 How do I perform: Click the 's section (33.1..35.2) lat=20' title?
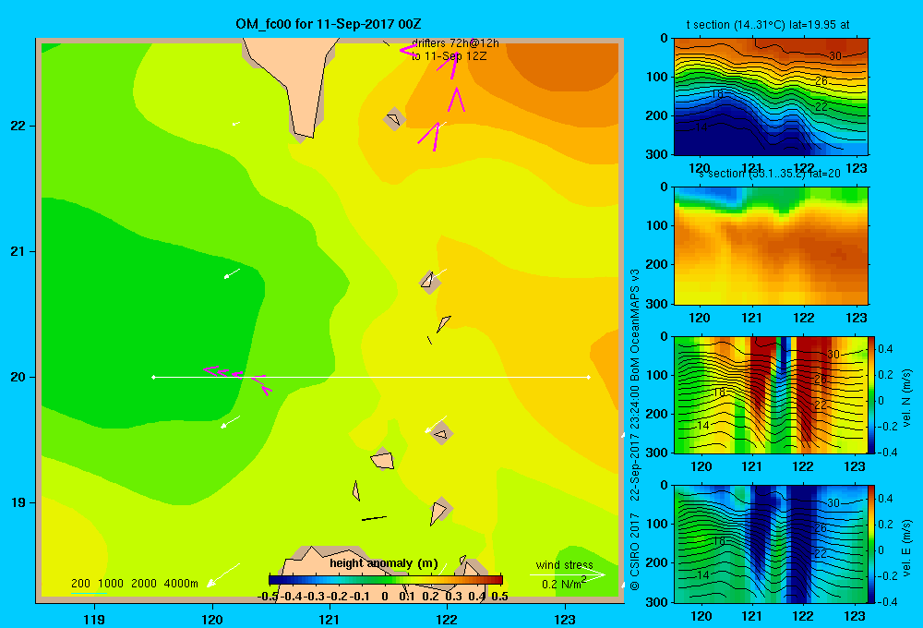pyautogui.click(x=770, y=174)
